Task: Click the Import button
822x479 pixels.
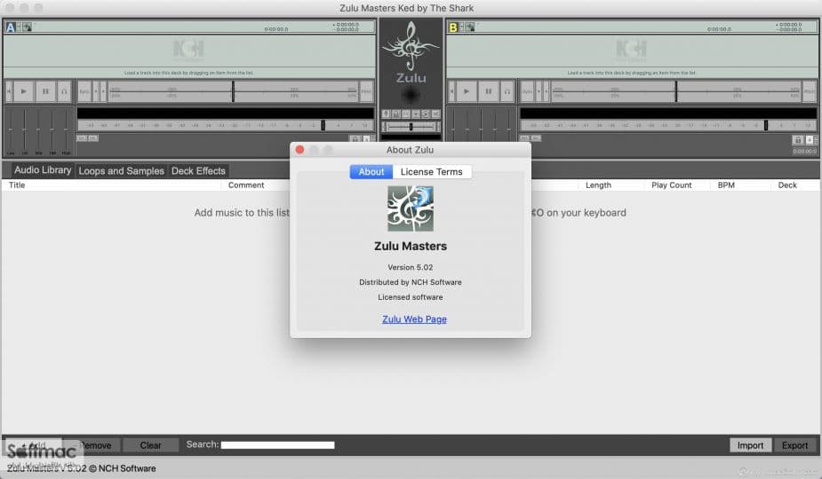Action: pos(750,445)
